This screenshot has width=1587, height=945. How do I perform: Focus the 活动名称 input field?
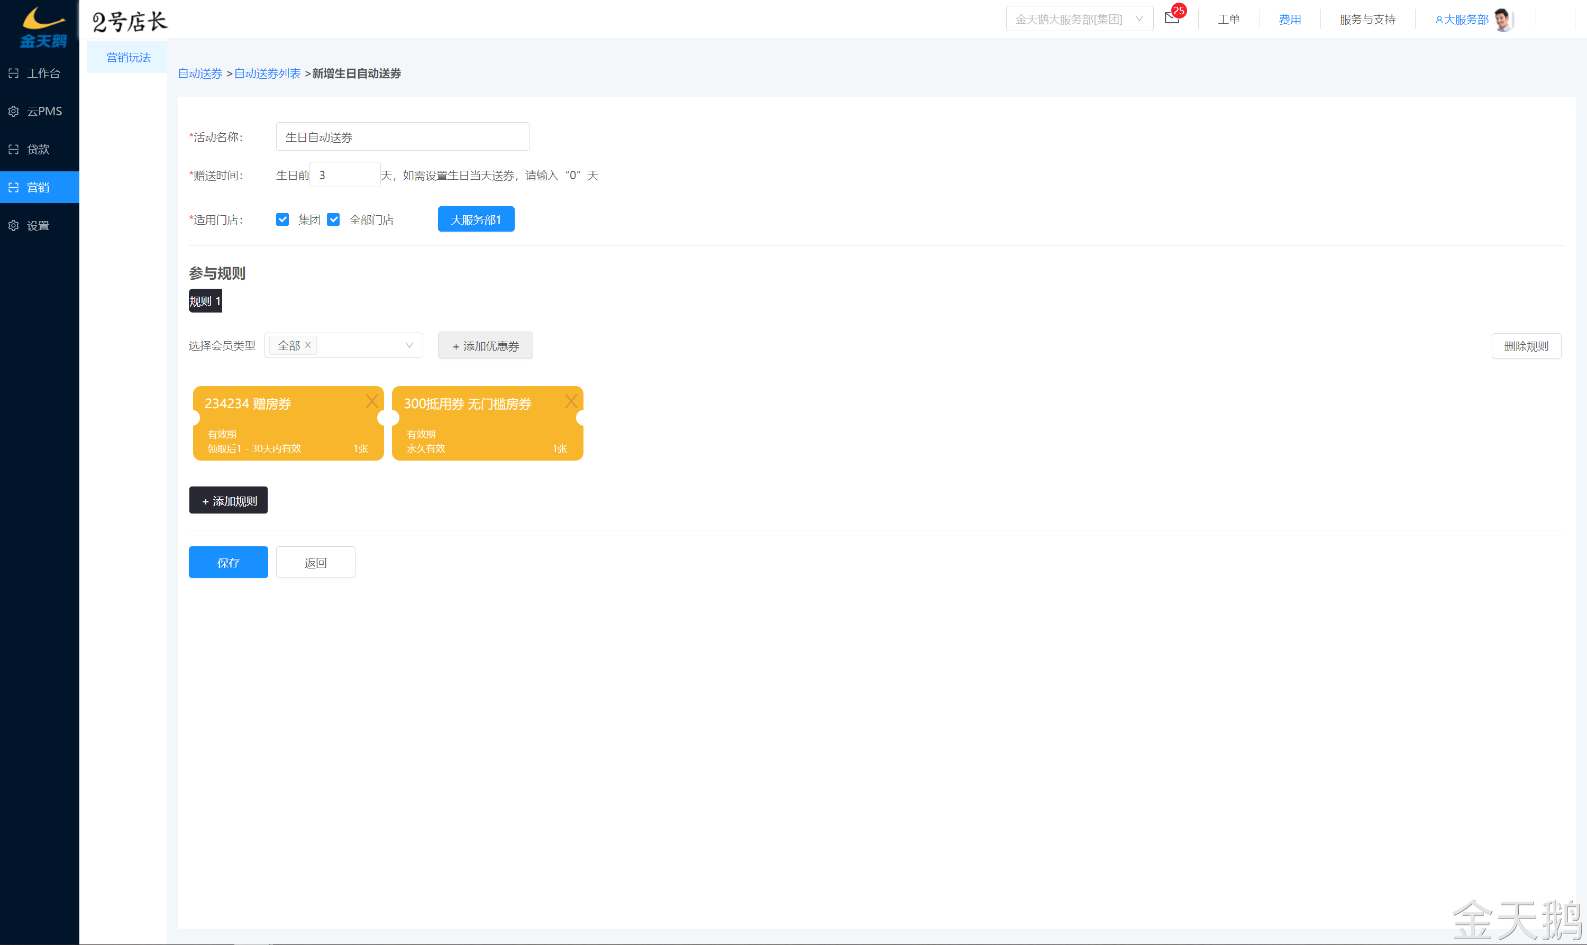(403, 137)
